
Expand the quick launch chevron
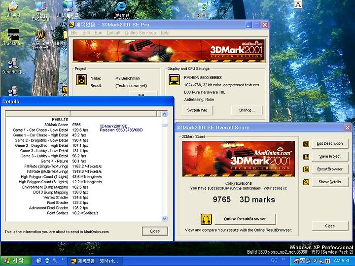[63, 259]
